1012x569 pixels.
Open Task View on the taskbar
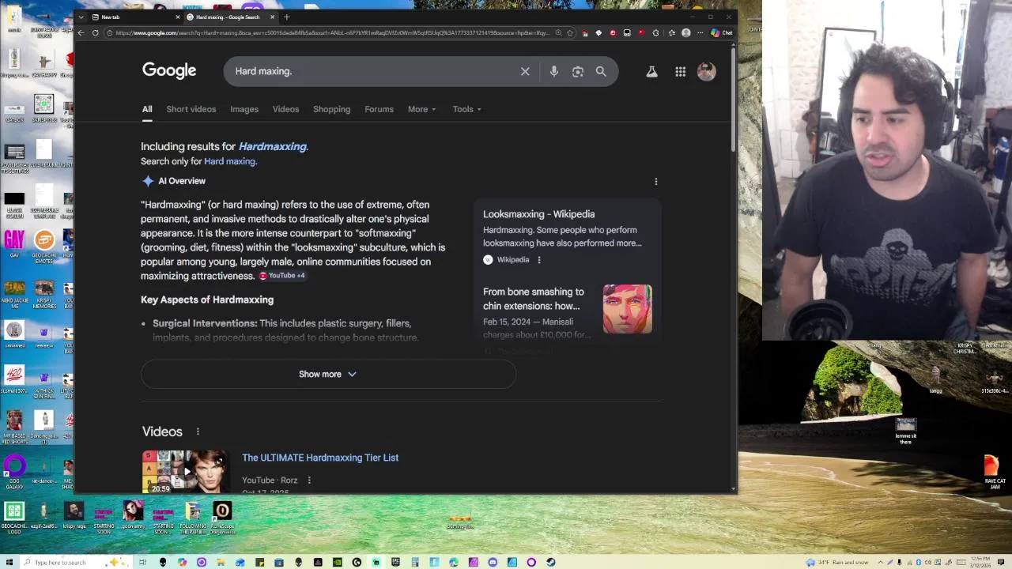[143, 562]
